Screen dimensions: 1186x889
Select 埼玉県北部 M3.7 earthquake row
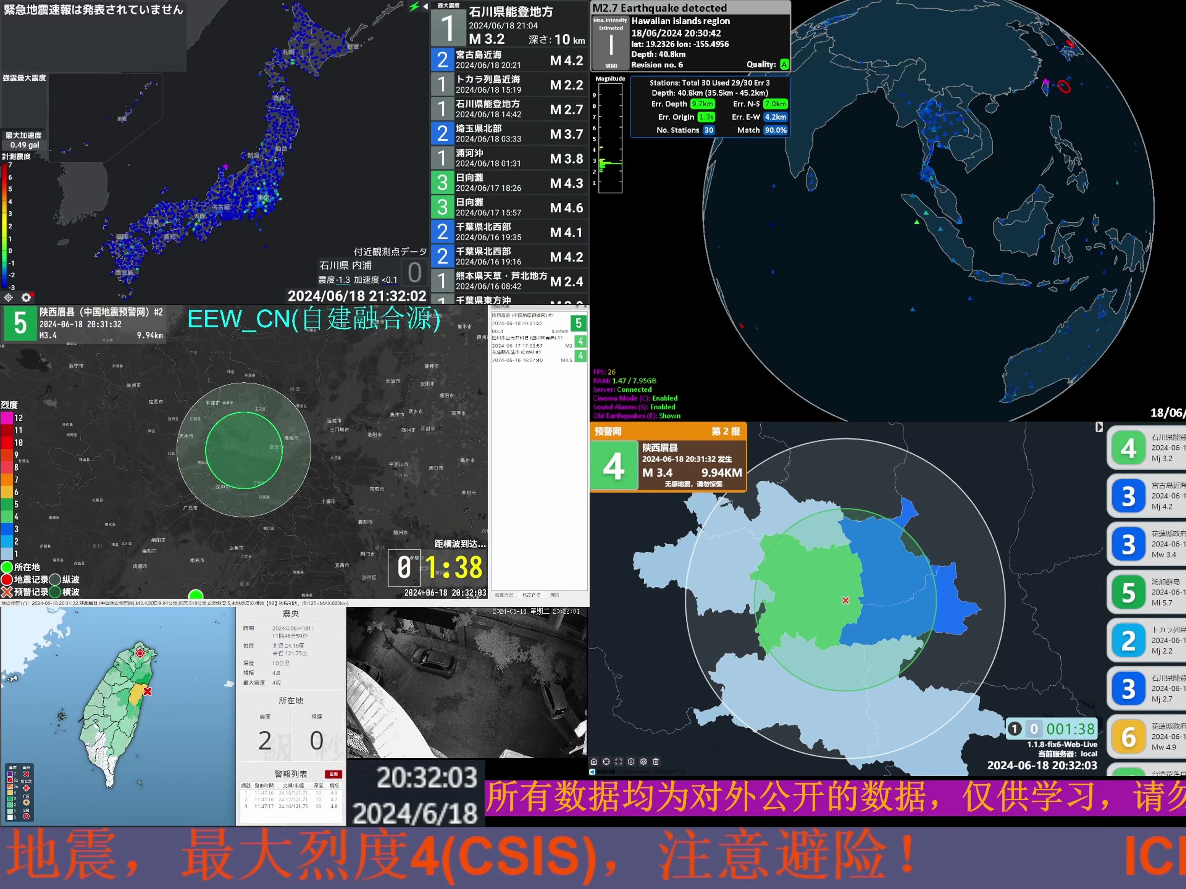509,133
